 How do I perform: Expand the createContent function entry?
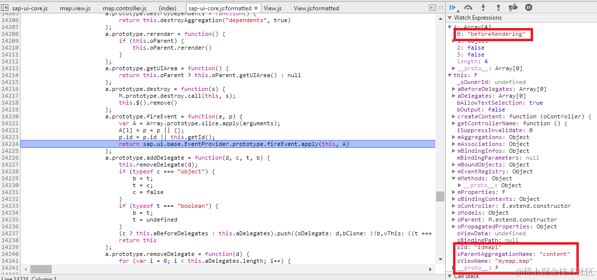coord(454,116)
